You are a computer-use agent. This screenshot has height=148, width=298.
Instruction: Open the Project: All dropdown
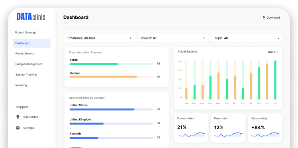tap(173, 38)
